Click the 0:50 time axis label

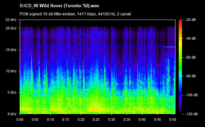tap(172, 119)
